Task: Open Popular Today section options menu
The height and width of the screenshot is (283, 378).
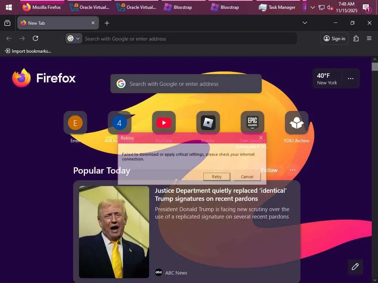Action: [293, 170]
